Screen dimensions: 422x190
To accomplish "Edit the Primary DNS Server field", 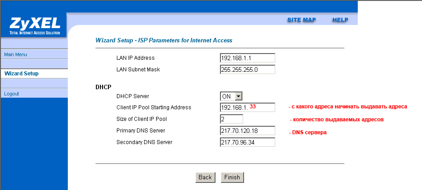I will [248, 131].
